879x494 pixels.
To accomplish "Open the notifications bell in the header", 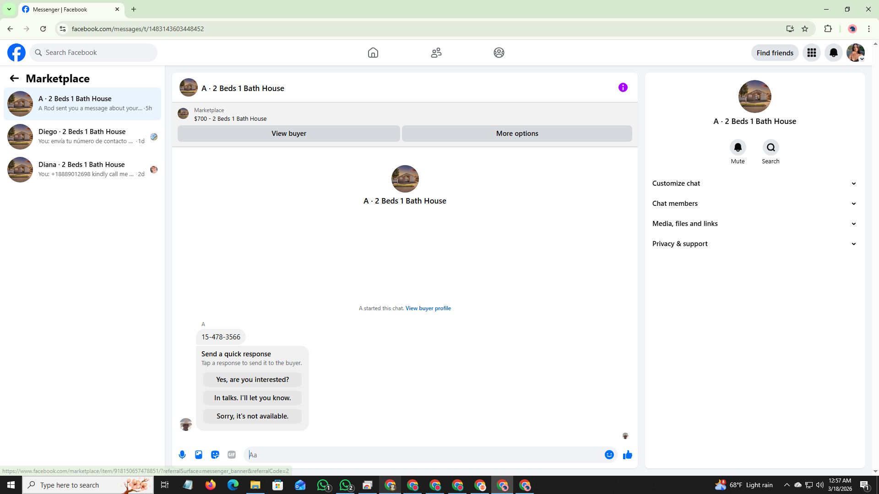I will click(x=834, y=53).
